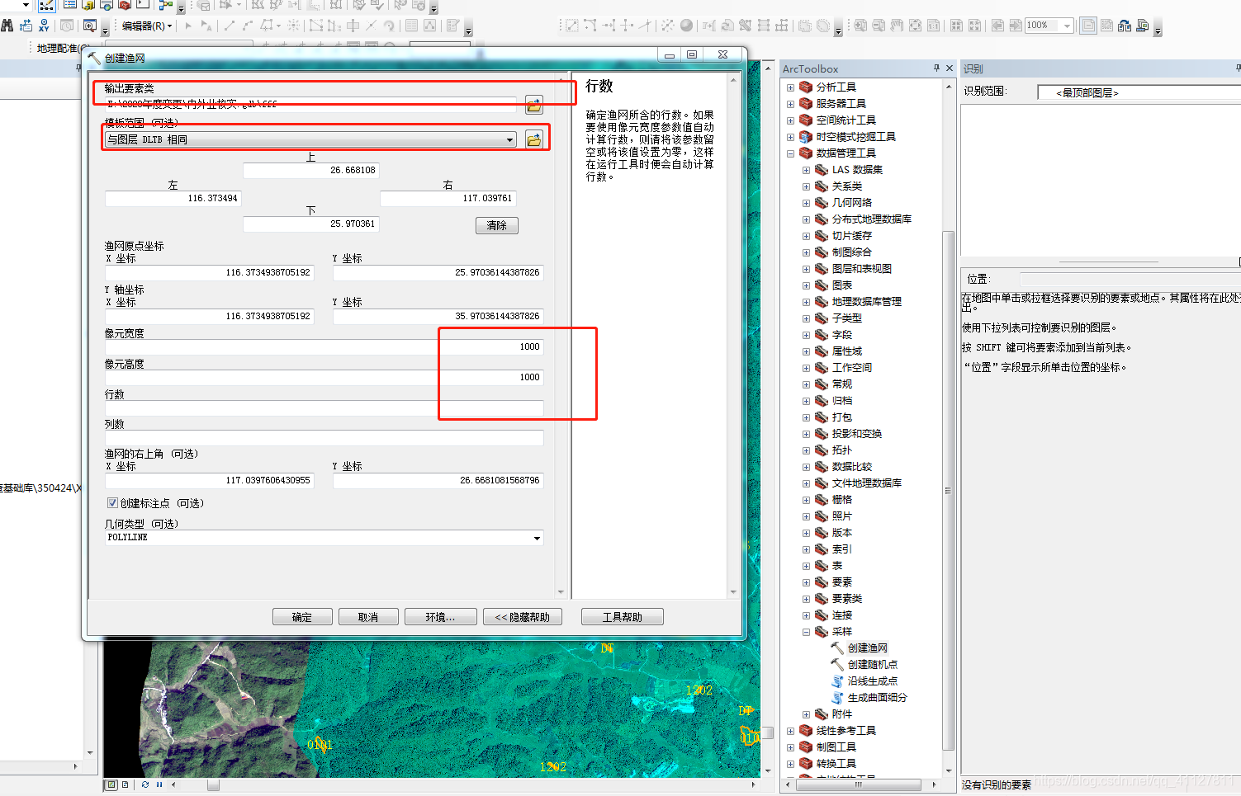Click the Change Layout icon
1241x796 pixels.
pyautogui.click(x=1124, y=26)
